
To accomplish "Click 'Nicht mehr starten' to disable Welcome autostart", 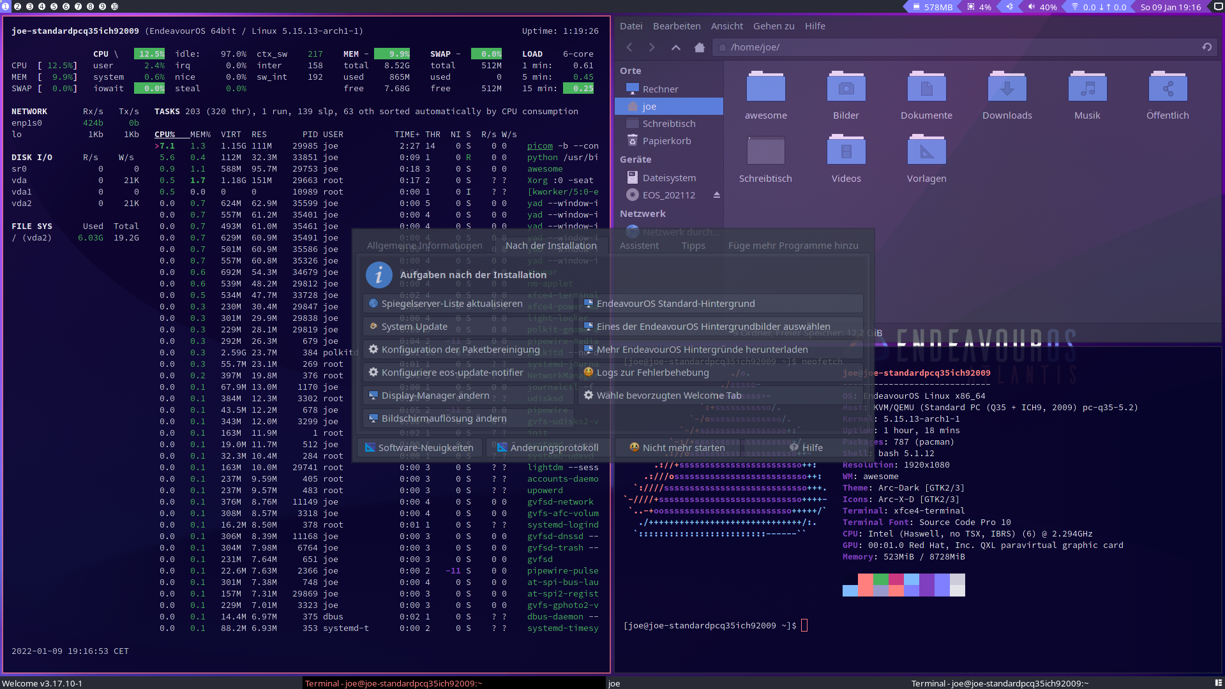I will (x=681, y=447).
